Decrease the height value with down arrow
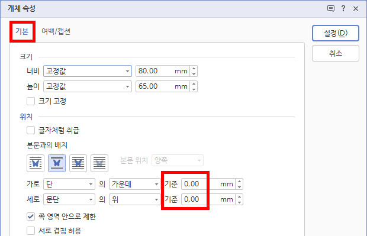367x236 pixels. tap(194, 89)
